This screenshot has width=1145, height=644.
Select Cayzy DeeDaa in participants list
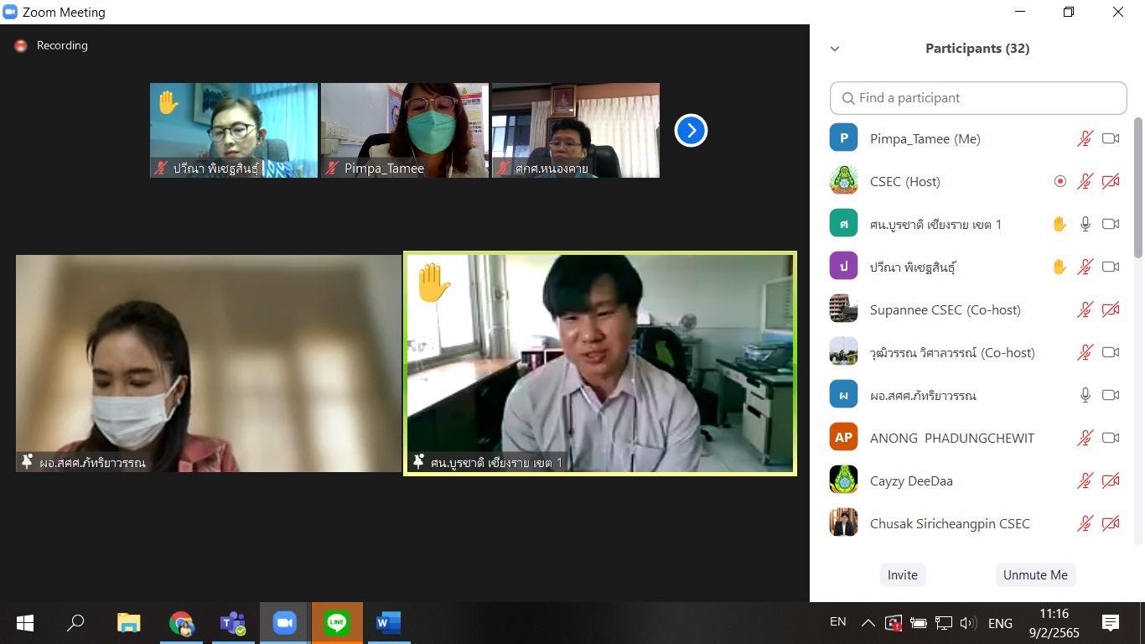(910, 480)
